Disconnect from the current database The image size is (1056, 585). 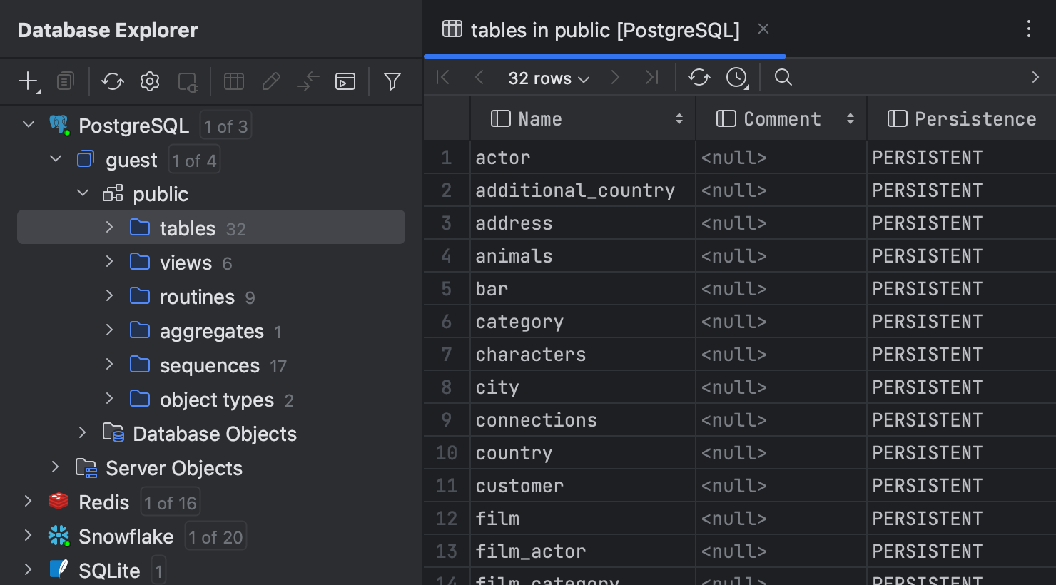[x=187, y=81]
